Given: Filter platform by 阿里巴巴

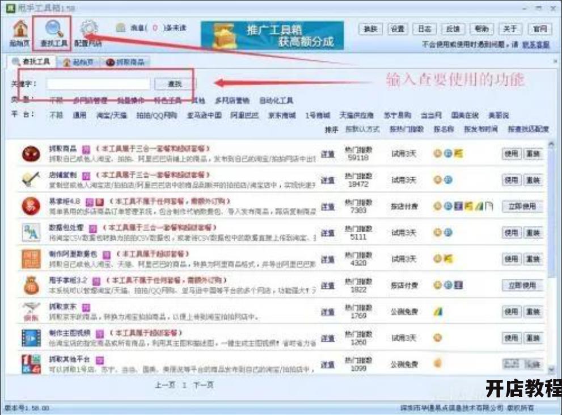Looking at the screenshot, I should coord(244,115).
